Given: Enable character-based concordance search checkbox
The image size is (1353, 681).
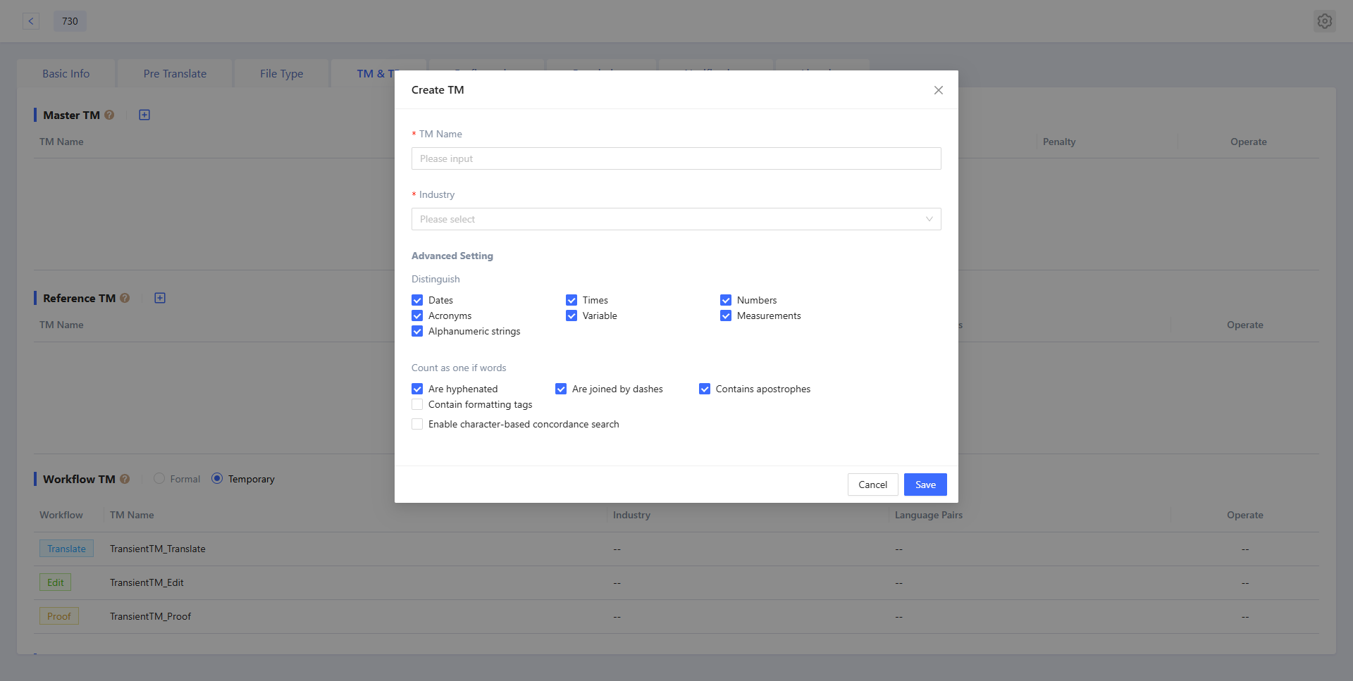Looking at the screenshot, I should point(417,424).
